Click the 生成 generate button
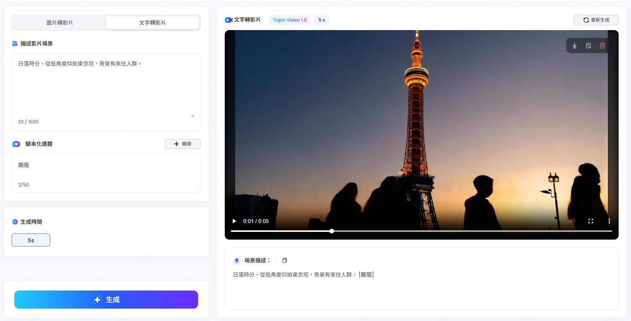Screen dimensions: 631x321 click(106, 299)
